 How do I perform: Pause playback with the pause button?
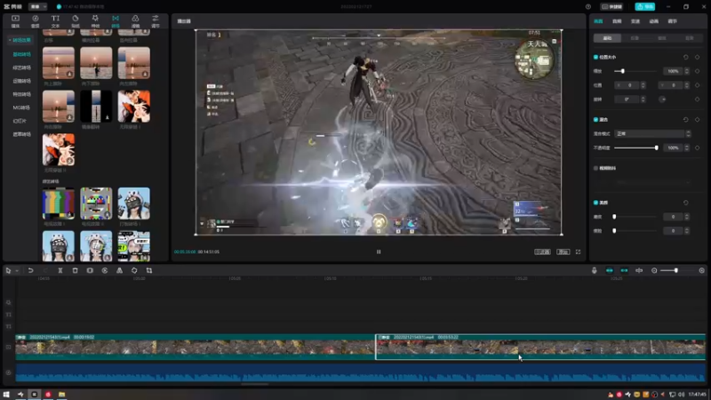pyautogui.click(x=379, y=252)
